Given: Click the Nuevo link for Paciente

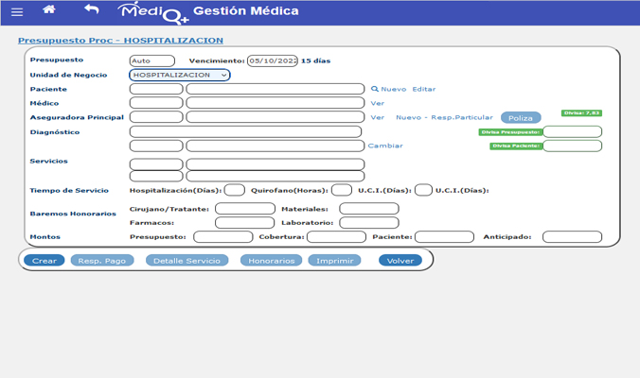Looking at the screenshot, I should coord(393,89).
